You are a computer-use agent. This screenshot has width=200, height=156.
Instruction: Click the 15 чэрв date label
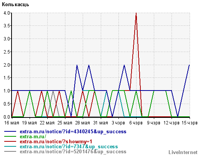pyautogui.click(x=190, y=123)
